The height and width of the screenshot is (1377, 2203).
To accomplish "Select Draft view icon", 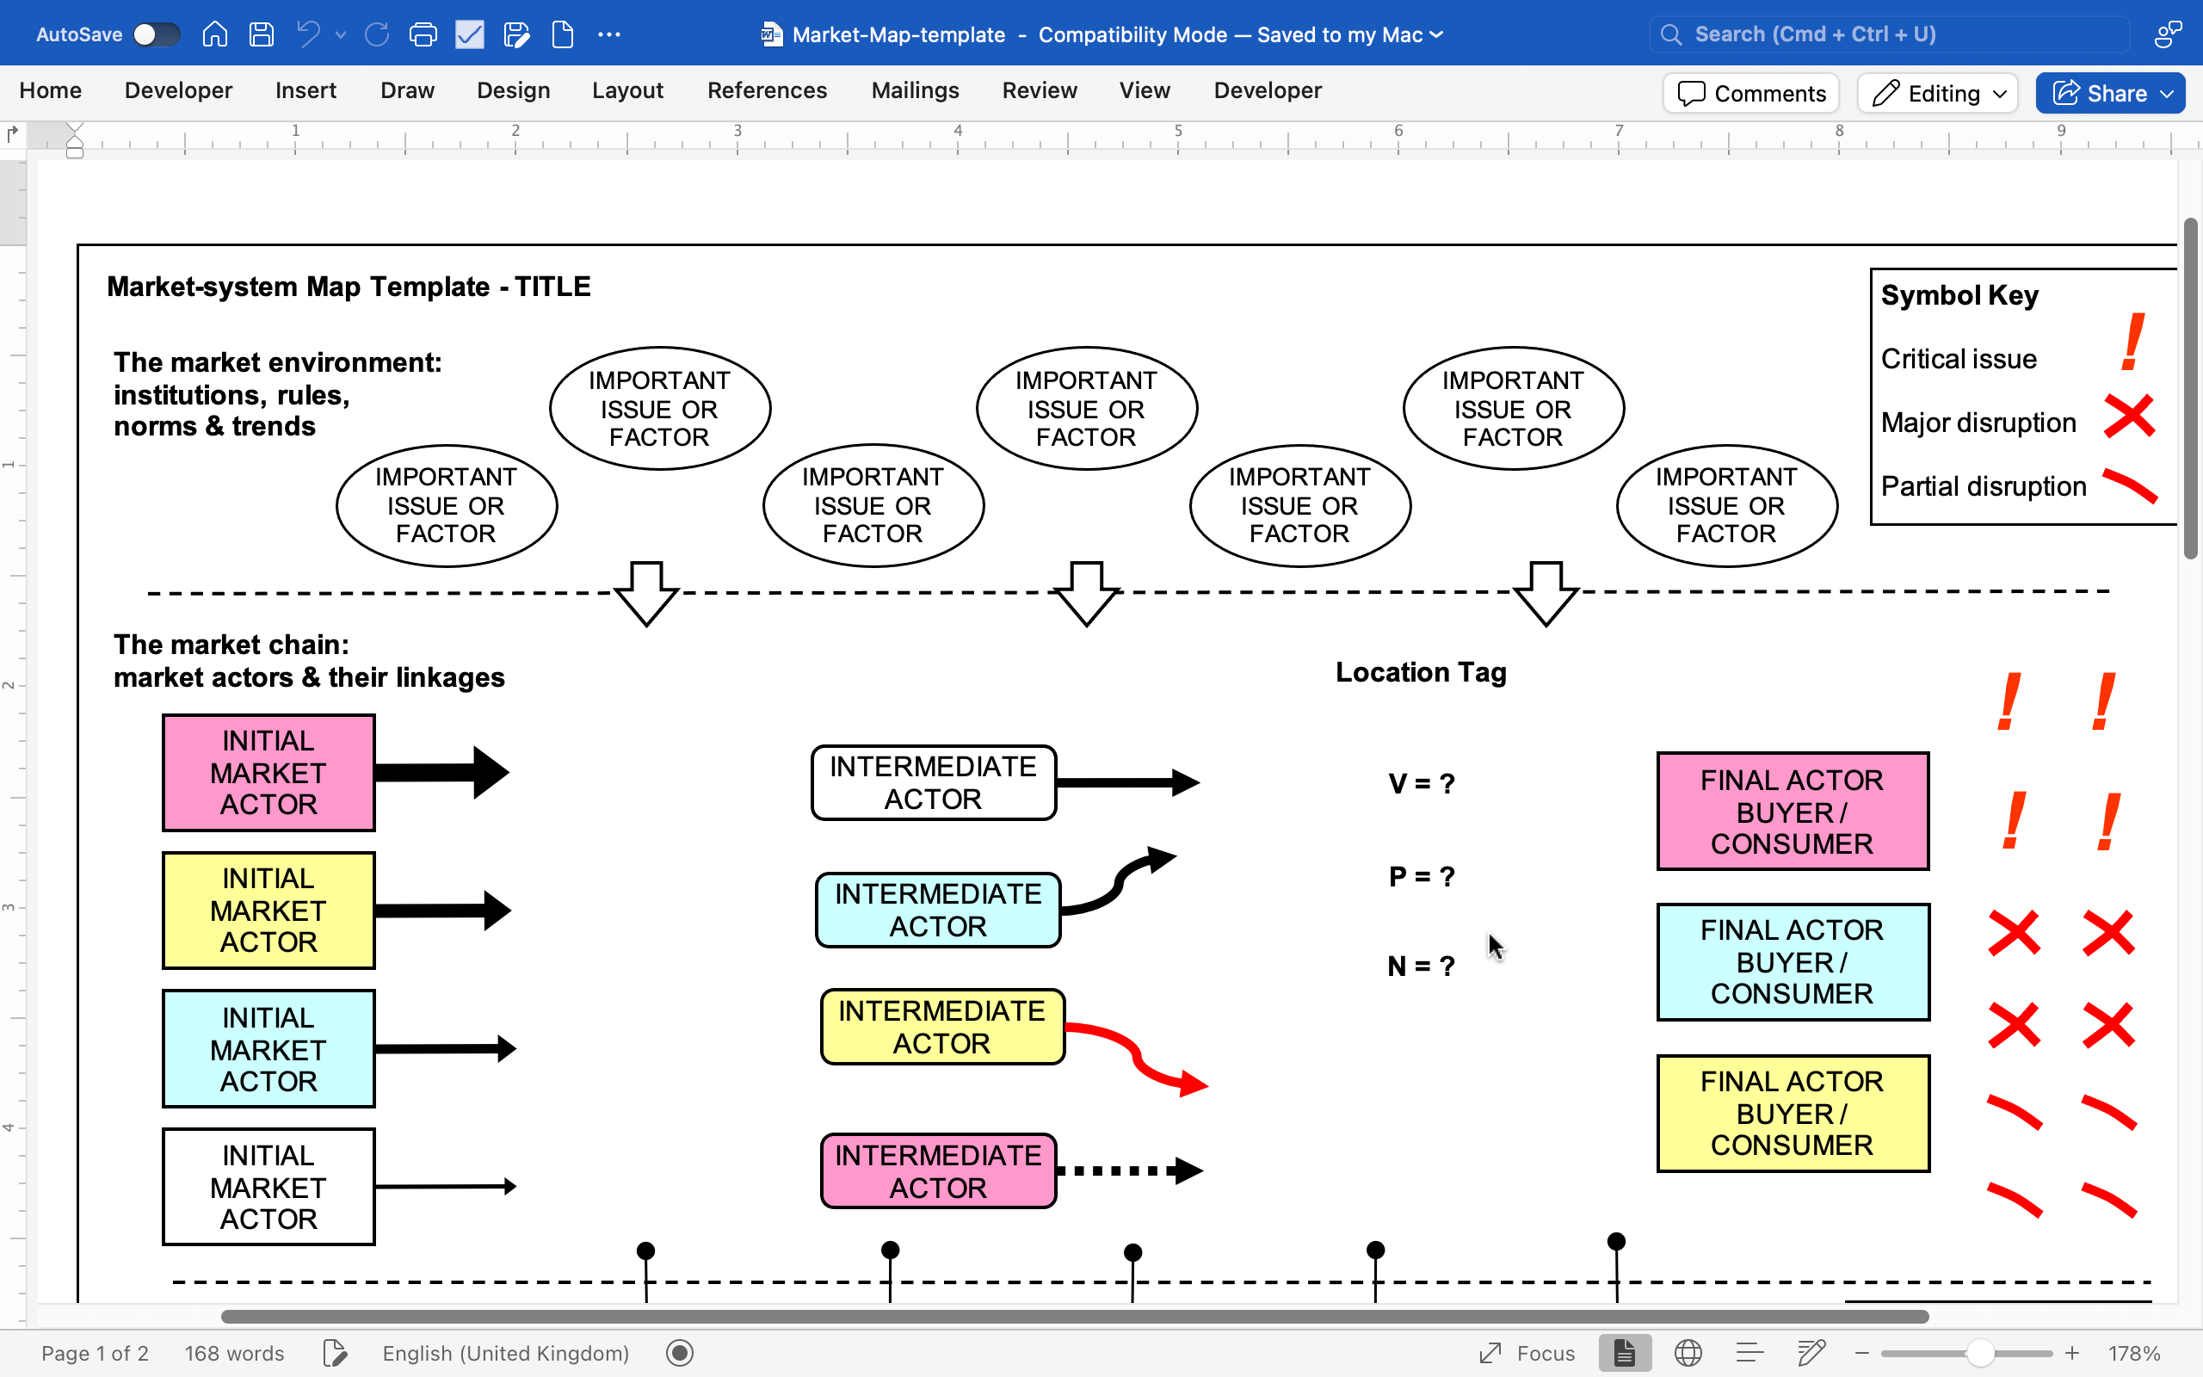I will pos(1811,1353).
